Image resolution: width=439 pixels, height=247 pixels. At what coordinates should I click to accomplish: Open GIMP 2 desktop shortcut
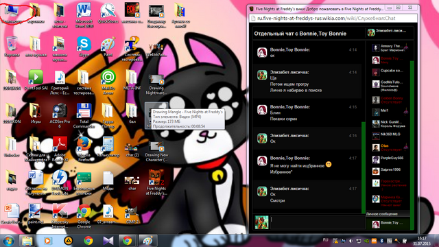click(x=132, y=214)
